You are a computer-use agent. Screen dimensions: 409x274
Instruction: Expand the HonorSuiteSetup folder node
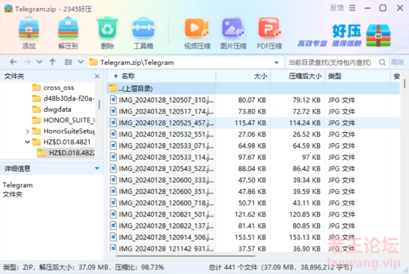click(x=28, y=131)
